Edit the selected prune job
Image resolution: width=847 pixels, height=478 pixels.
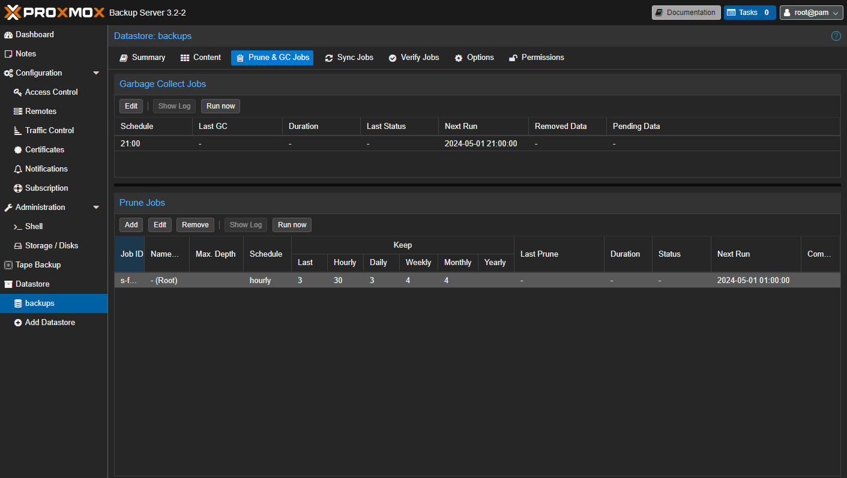coord(160,225)
